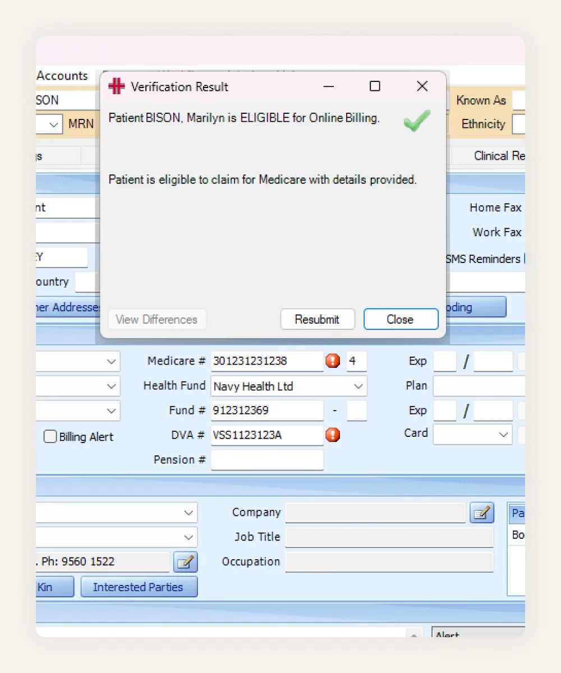Click the Country input field
The image size is (561, 673).
coord(88,282)
